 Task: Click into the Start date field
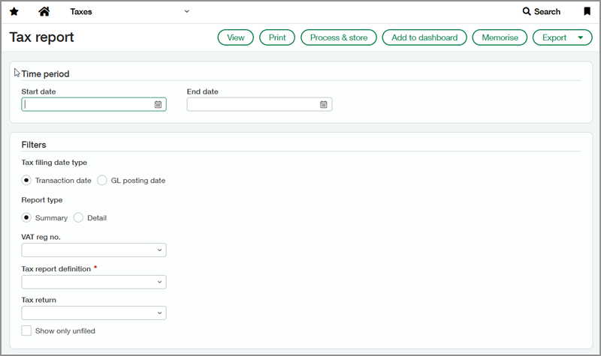tap(86, 105)
